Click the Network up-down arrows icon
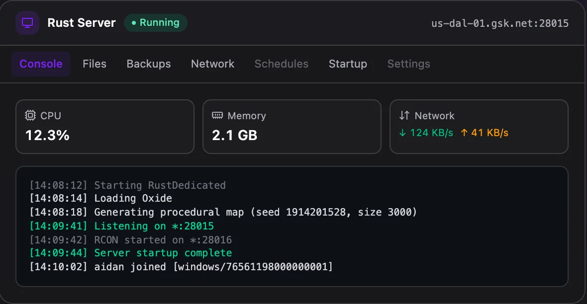 [404, 115]
